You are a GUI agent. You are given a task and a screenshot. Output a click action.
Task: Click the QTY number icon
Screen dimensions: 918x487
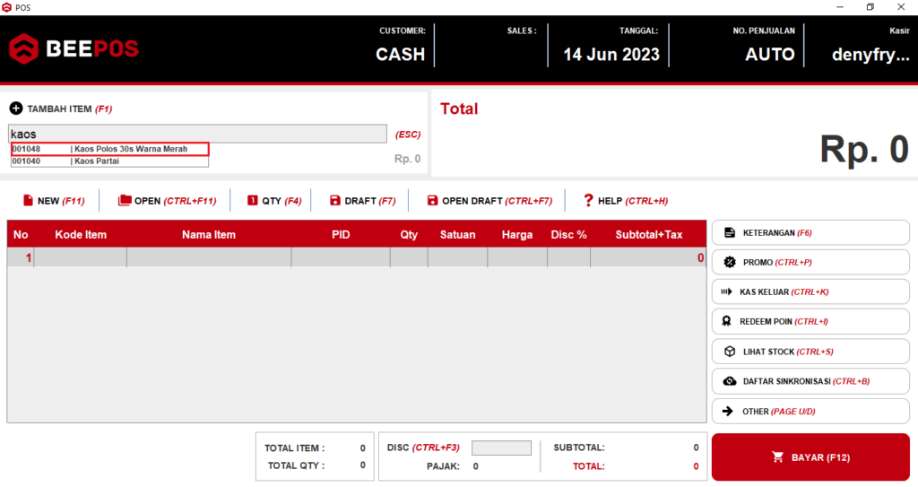[x=252, y=200]
